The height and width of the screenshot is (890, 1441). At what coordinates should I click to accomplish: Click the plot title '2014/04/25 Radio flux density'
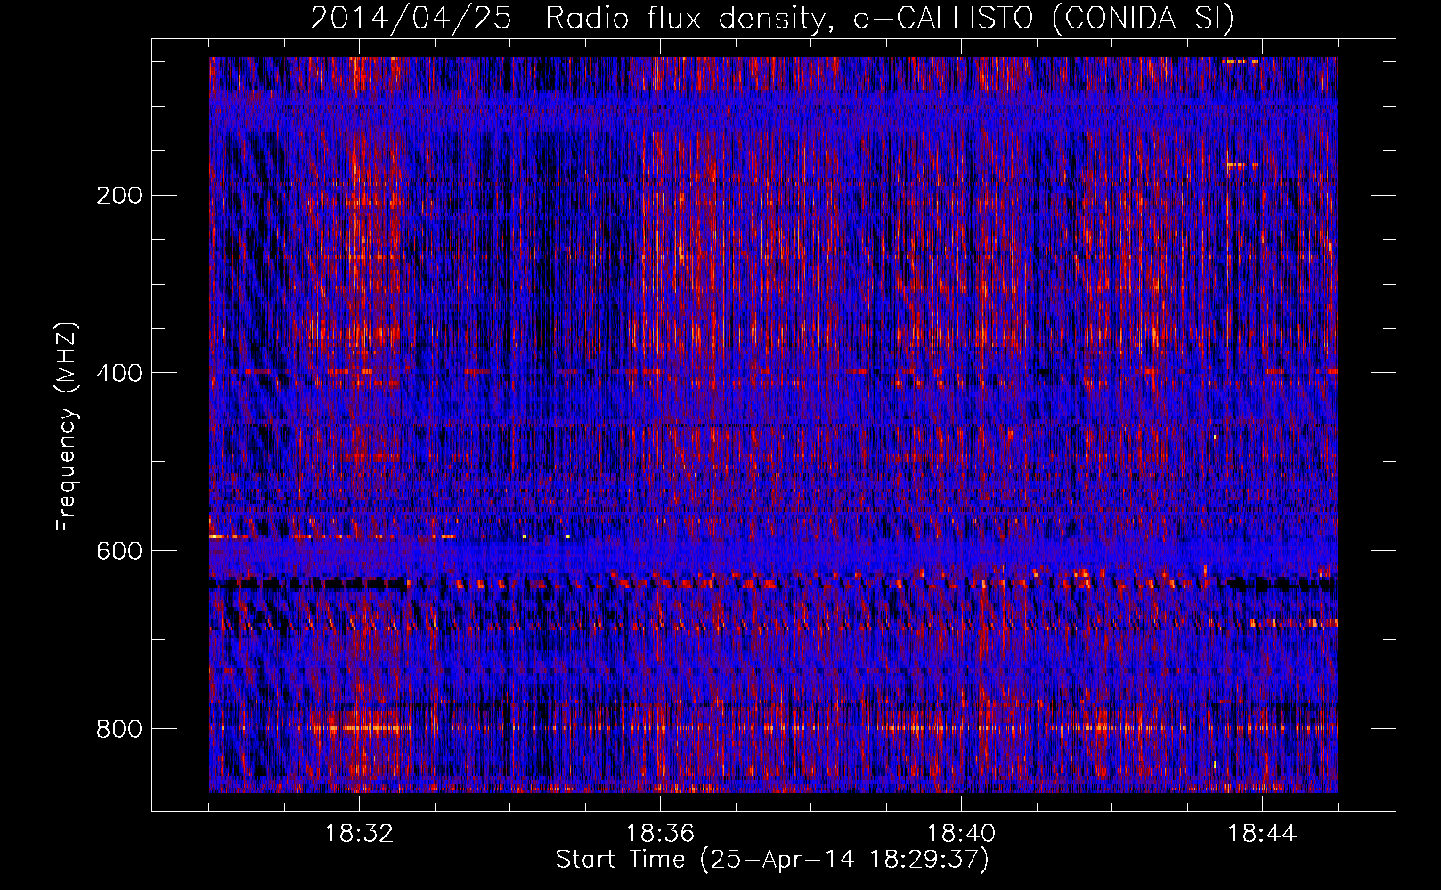click(772, 18)
